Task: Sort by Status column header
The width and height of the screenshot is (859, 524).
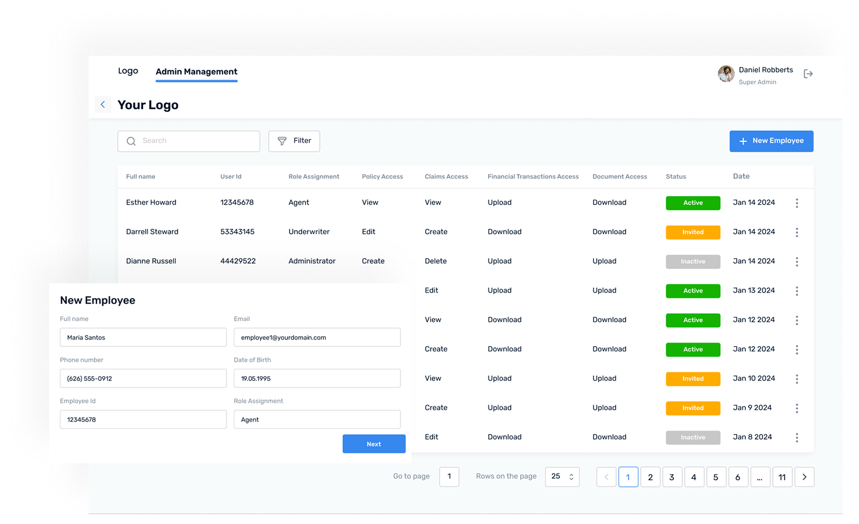Action: point(676,177)
